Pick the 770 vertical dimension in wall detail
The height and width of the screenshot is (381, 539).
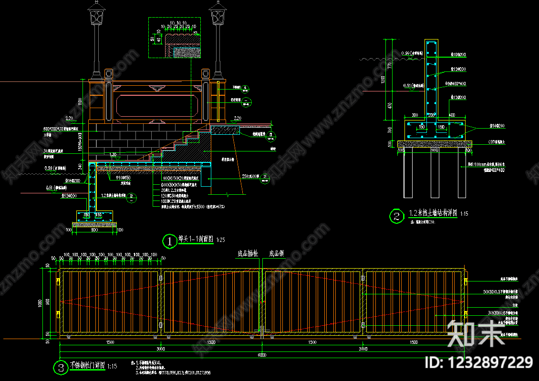(x=390, y=65)
